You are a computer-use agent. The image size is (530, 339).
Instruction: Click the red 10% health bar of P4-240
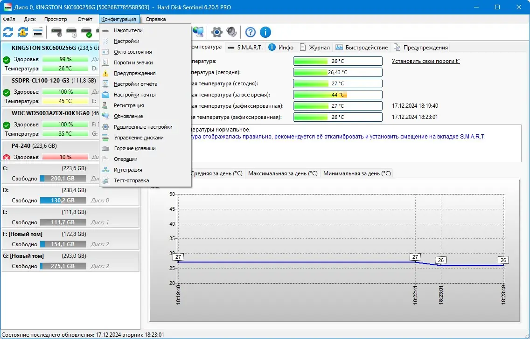tap(65, 157)
